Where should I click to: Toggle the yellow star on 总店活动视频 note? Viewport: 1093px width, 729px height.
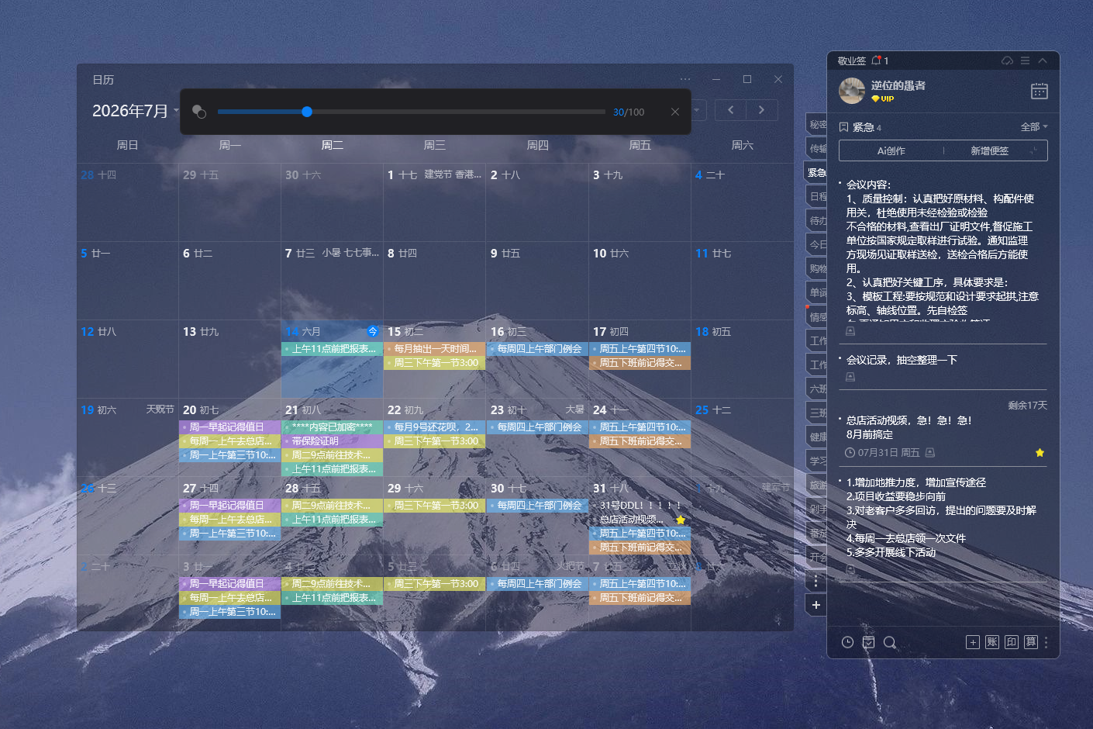[x=1040, y=453]
